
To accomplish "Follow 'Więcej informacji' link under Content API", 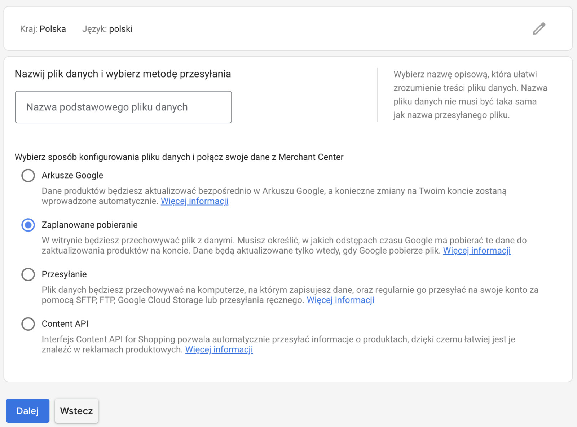I will [219, 349].
